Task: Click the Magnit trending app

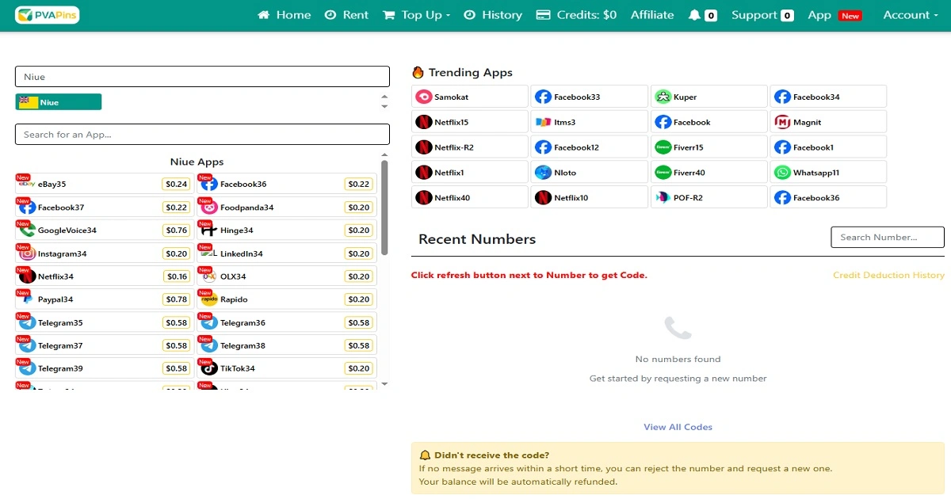Action: (828, 122)
